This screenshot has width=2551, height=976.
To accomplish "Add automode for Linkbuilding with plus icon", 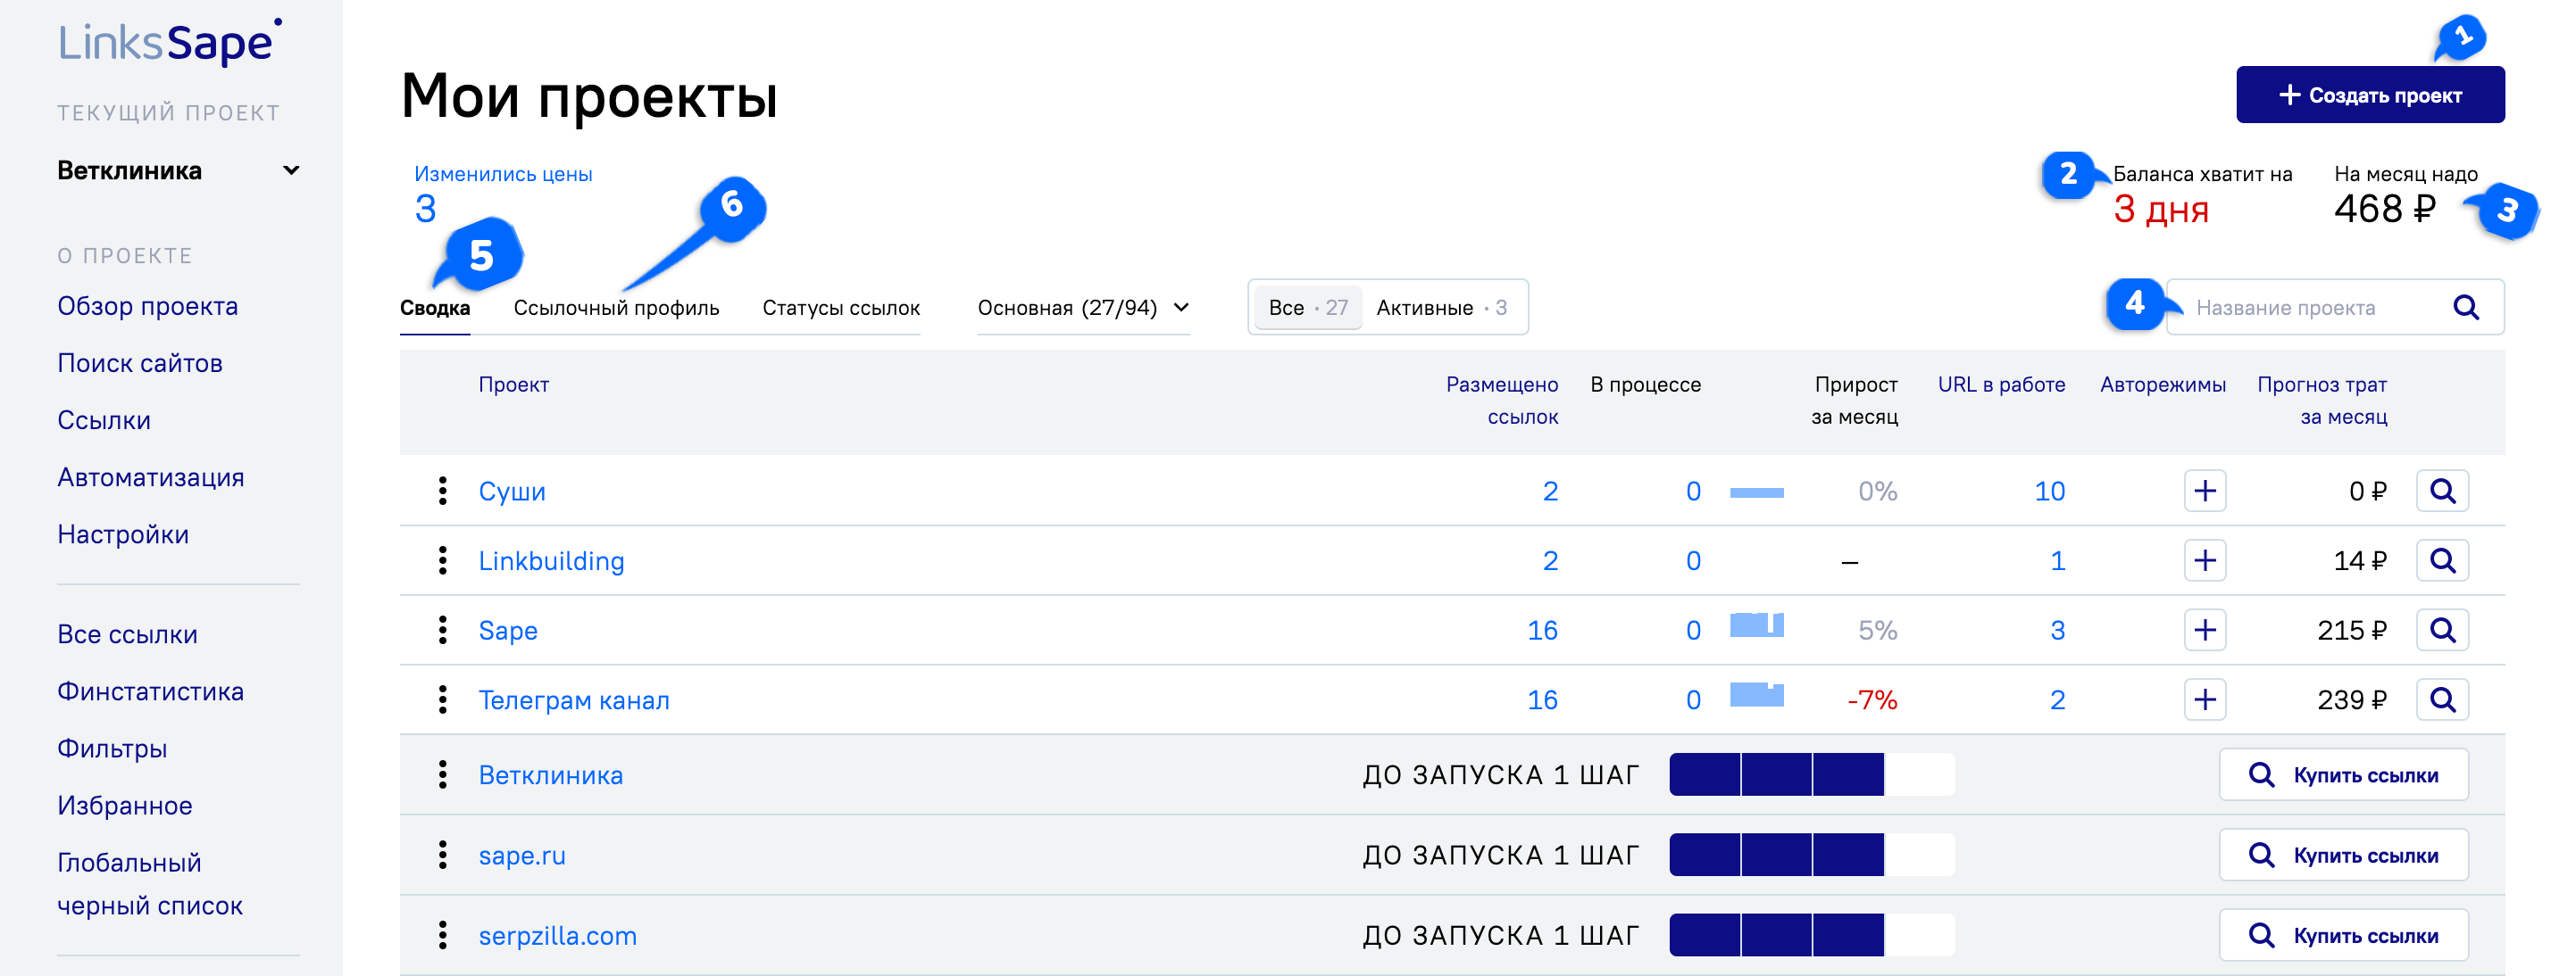I will (2205, 560).
